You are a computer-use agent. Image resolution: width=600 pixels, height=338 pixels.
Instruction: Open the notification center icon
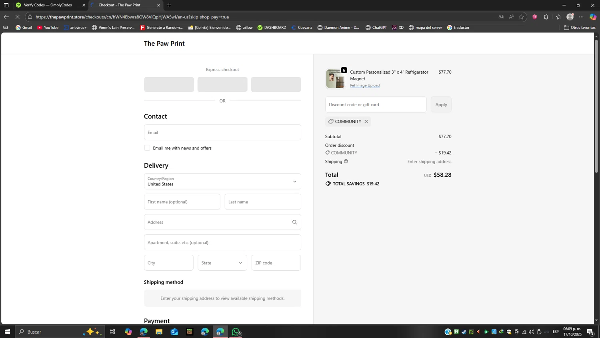tap(590, 332)
